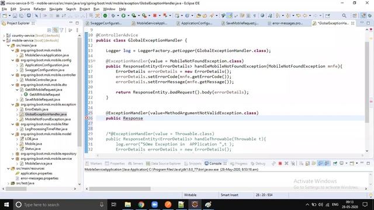Open File Explorer from the taskbar
The image size is (374, 210).
point(128,205)
